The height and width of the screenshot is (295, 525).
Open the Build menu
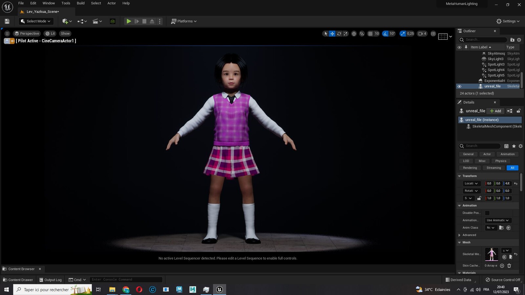click(81, 3)
